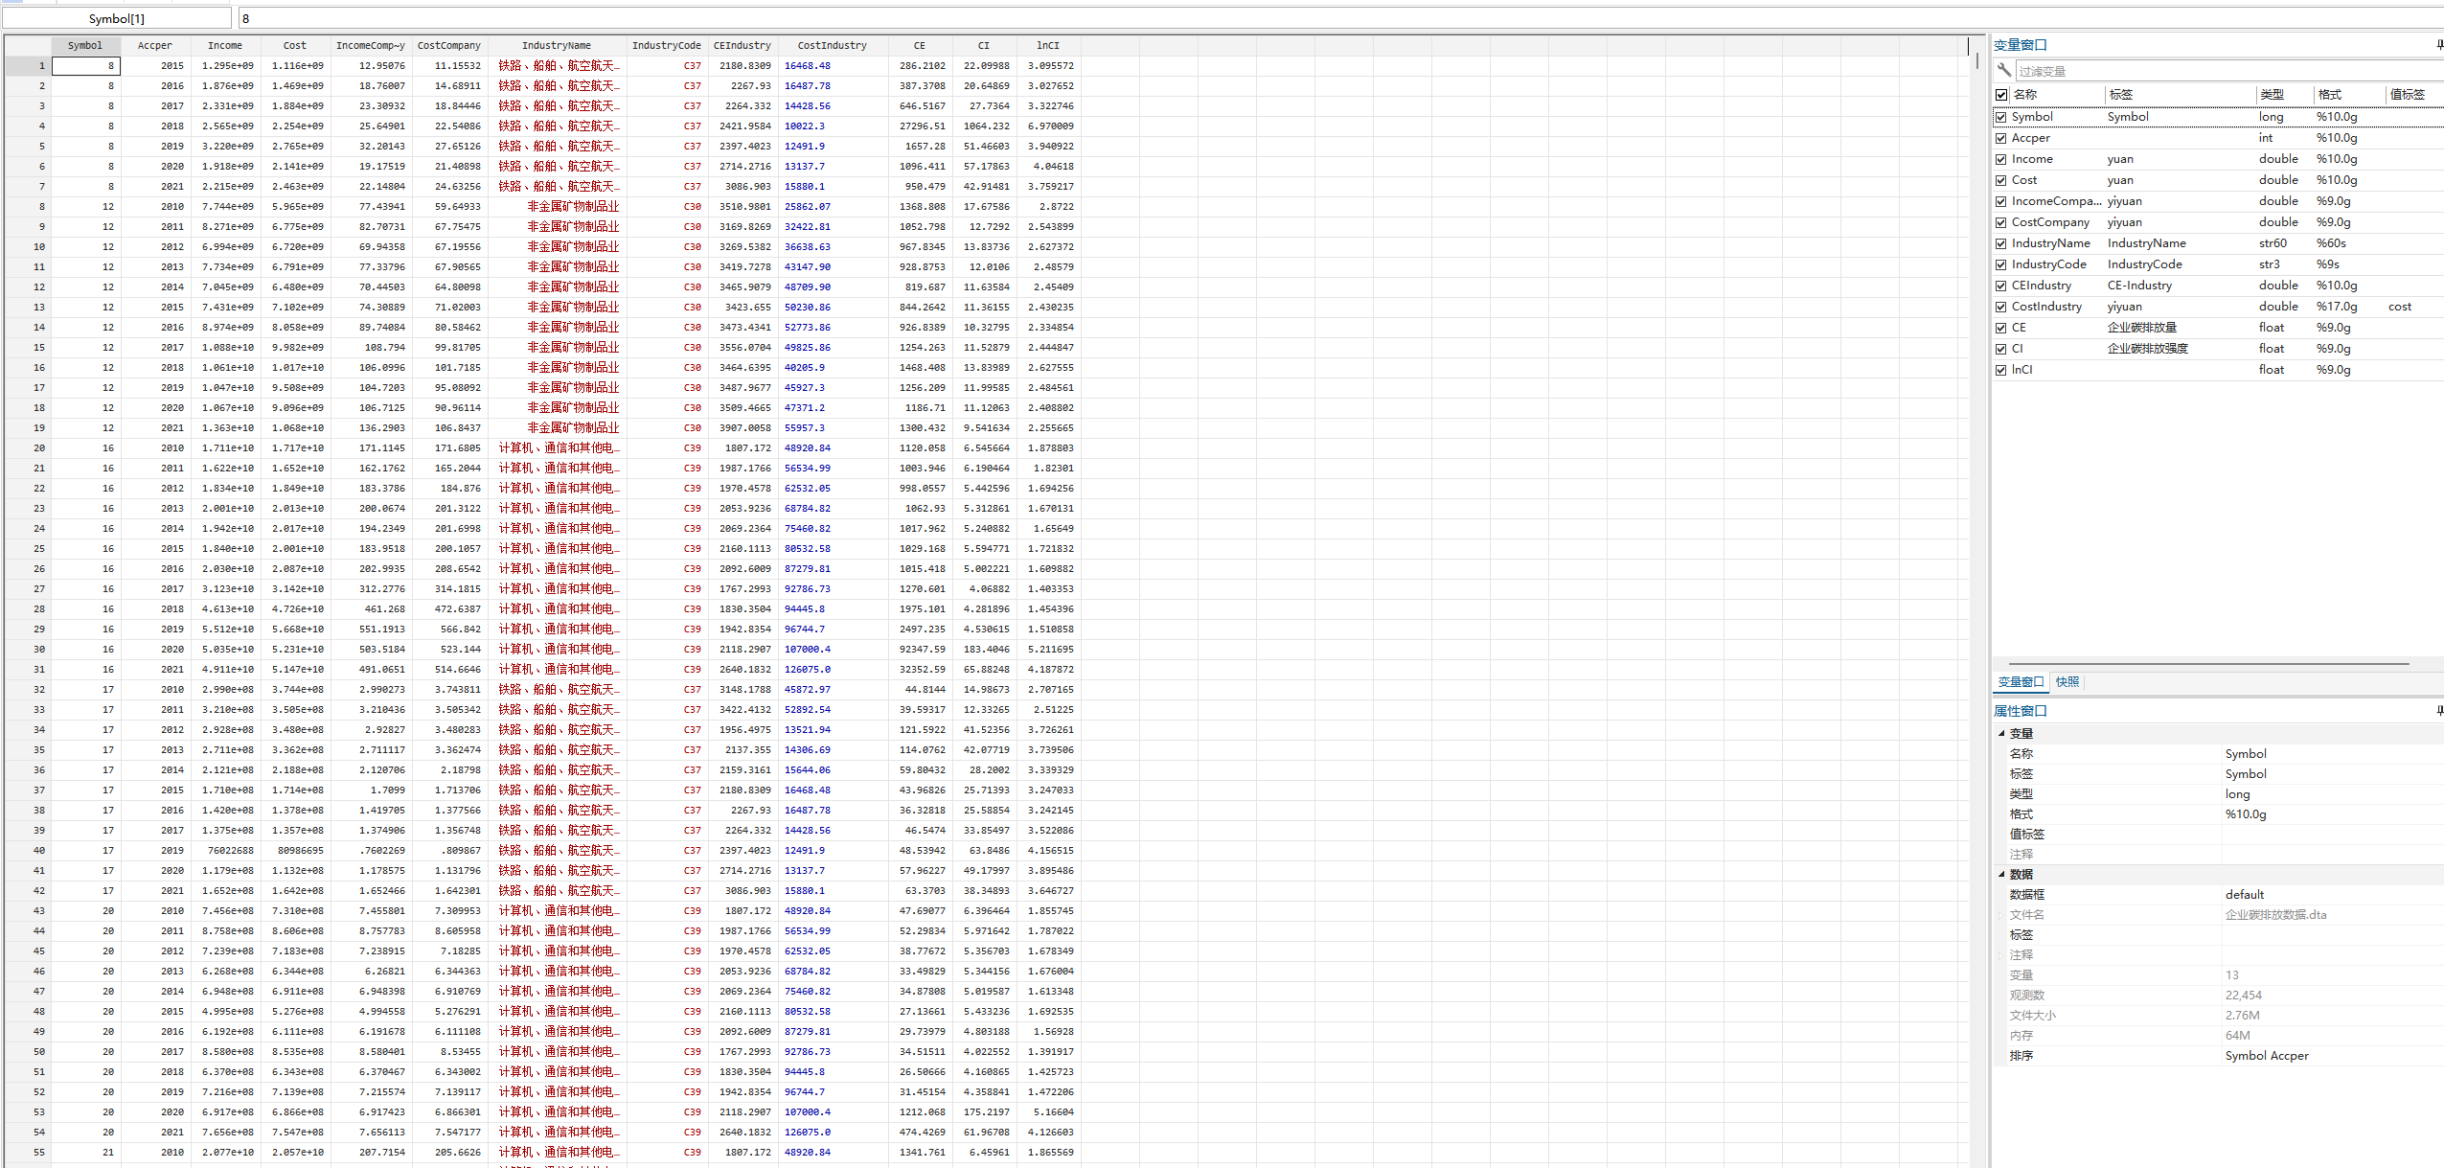This screenshot has height=1168, width=2444.
Task: Select the 变量窗口 tab
Action: coord(2020,682)
